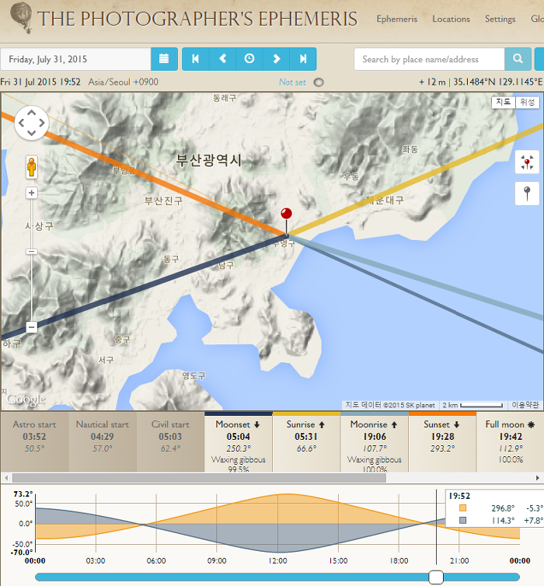
Task: Click the Asia/Seoul +0900 timezone text
Action: (123, 82)
